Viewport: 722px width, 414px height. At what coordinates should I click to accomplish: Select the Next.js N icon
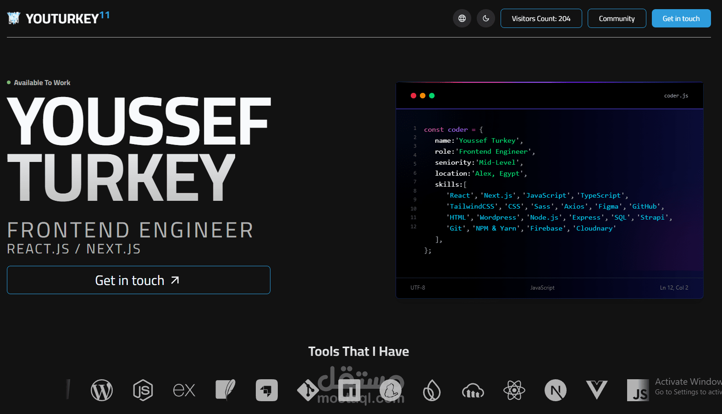click(x=556, y=391)
